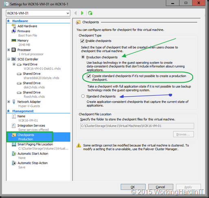This screenshot has height=198, width=209.
Task: Click the green forward navigation arrow
Action: click(82, 13)
